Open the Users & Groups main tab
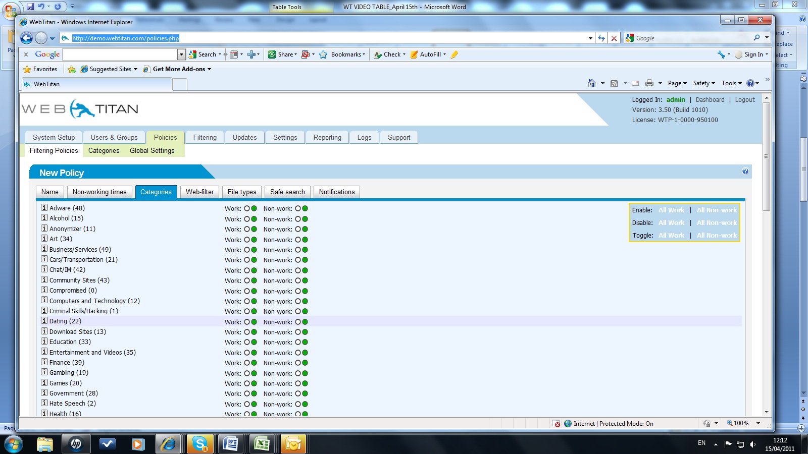 114,137
